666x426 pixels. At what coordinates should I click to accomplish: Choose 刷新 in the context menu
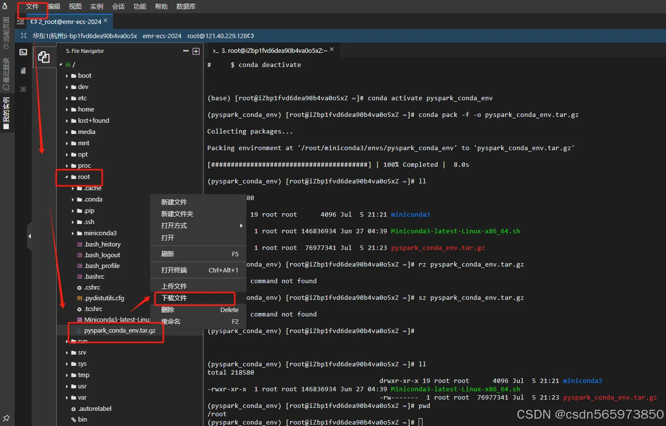(198, 254)
